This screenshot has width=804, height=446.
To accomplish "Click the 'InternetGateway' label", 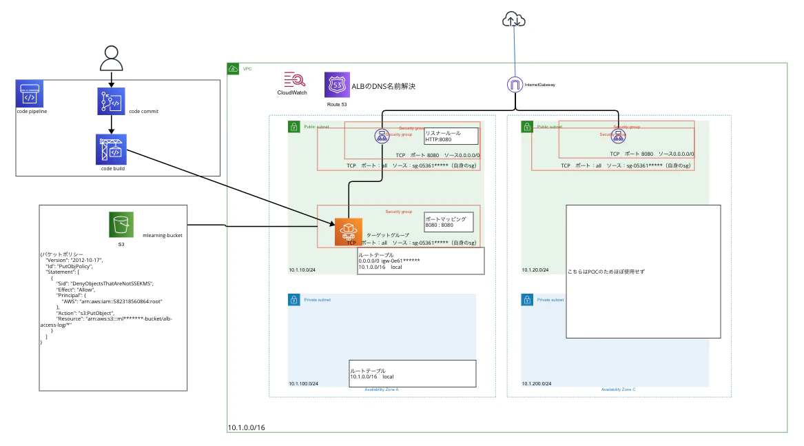I will click(540, 85).
